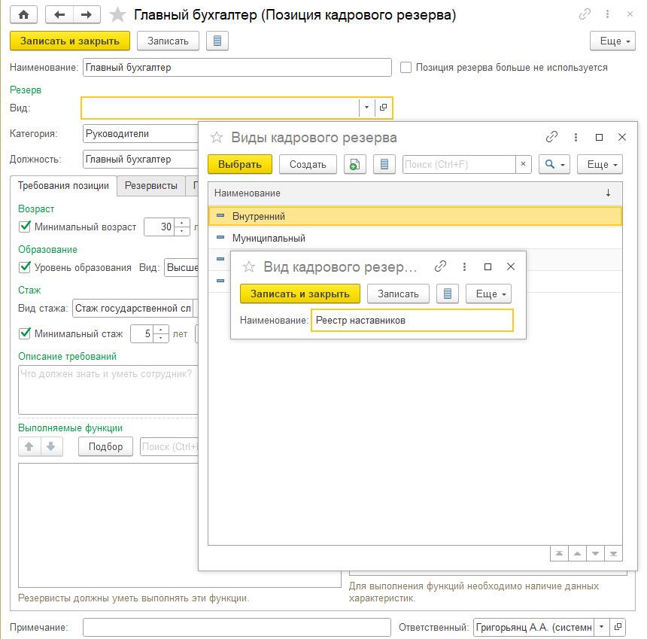Screen dimensions: 647x639
Task: Select the Муниципальный row in list
Action: point(269,238)
